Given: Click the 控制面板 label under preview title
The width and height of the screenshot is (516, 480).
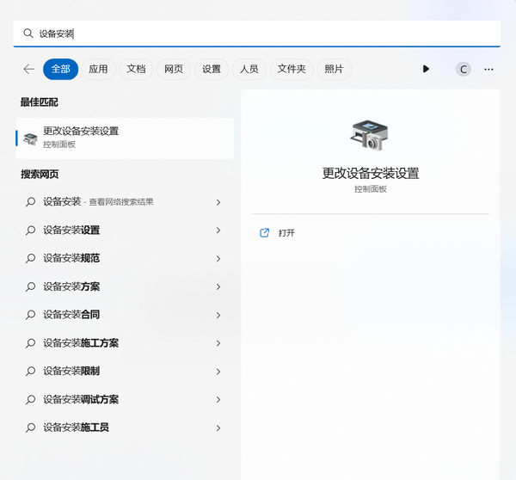Looking at the screenshot, I should (371, 189).
